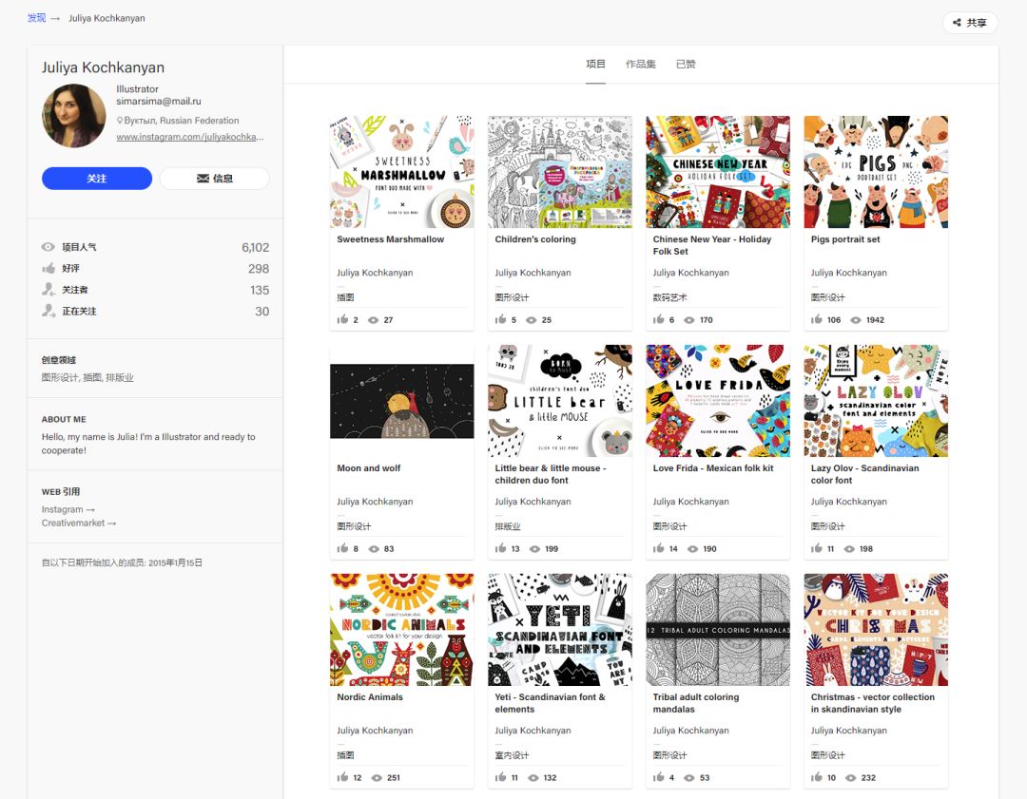The image size is (1027, 799).
Task: Click location pin icon beside Russian Federation
Action: pos(121,121)
